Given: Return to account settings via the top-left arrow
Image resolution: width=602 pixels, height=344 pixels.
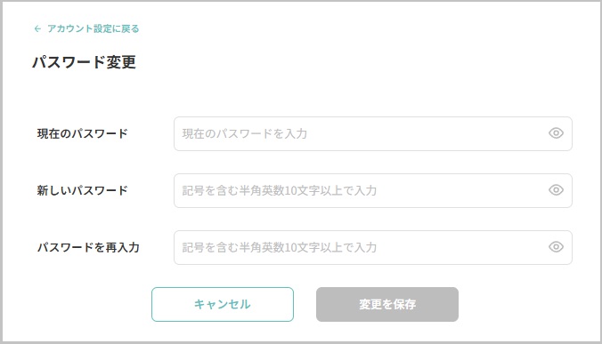Looking at the screenshot, I should click(37, 28).
